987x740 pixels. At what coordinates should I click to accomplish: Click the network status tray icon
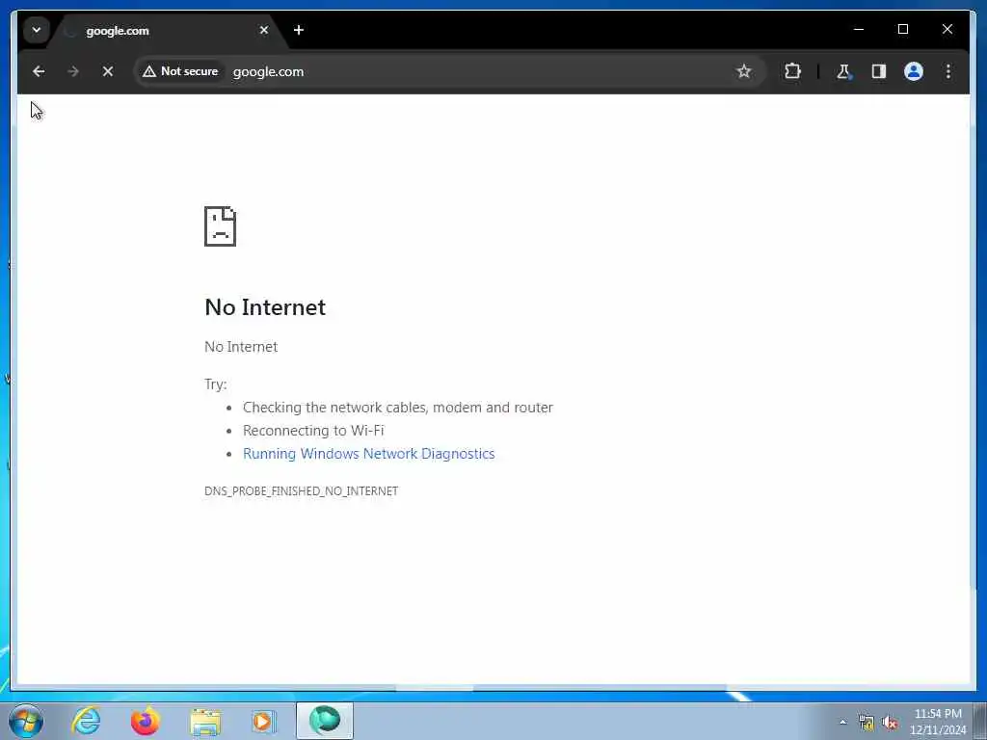[867, 723]
